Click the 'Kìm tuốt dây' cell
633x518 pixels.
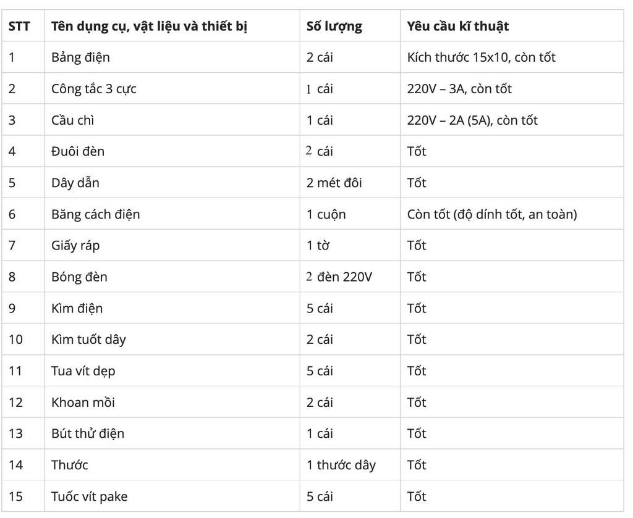click(88, 340)
